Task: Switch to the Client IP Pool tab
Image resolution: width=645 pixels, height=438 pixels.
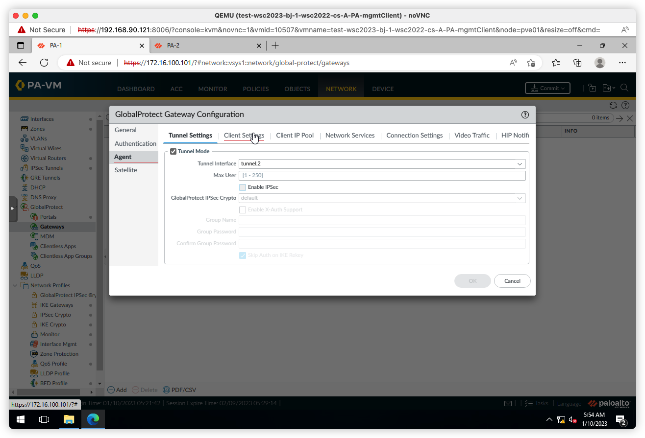Action: coord(295,136)
